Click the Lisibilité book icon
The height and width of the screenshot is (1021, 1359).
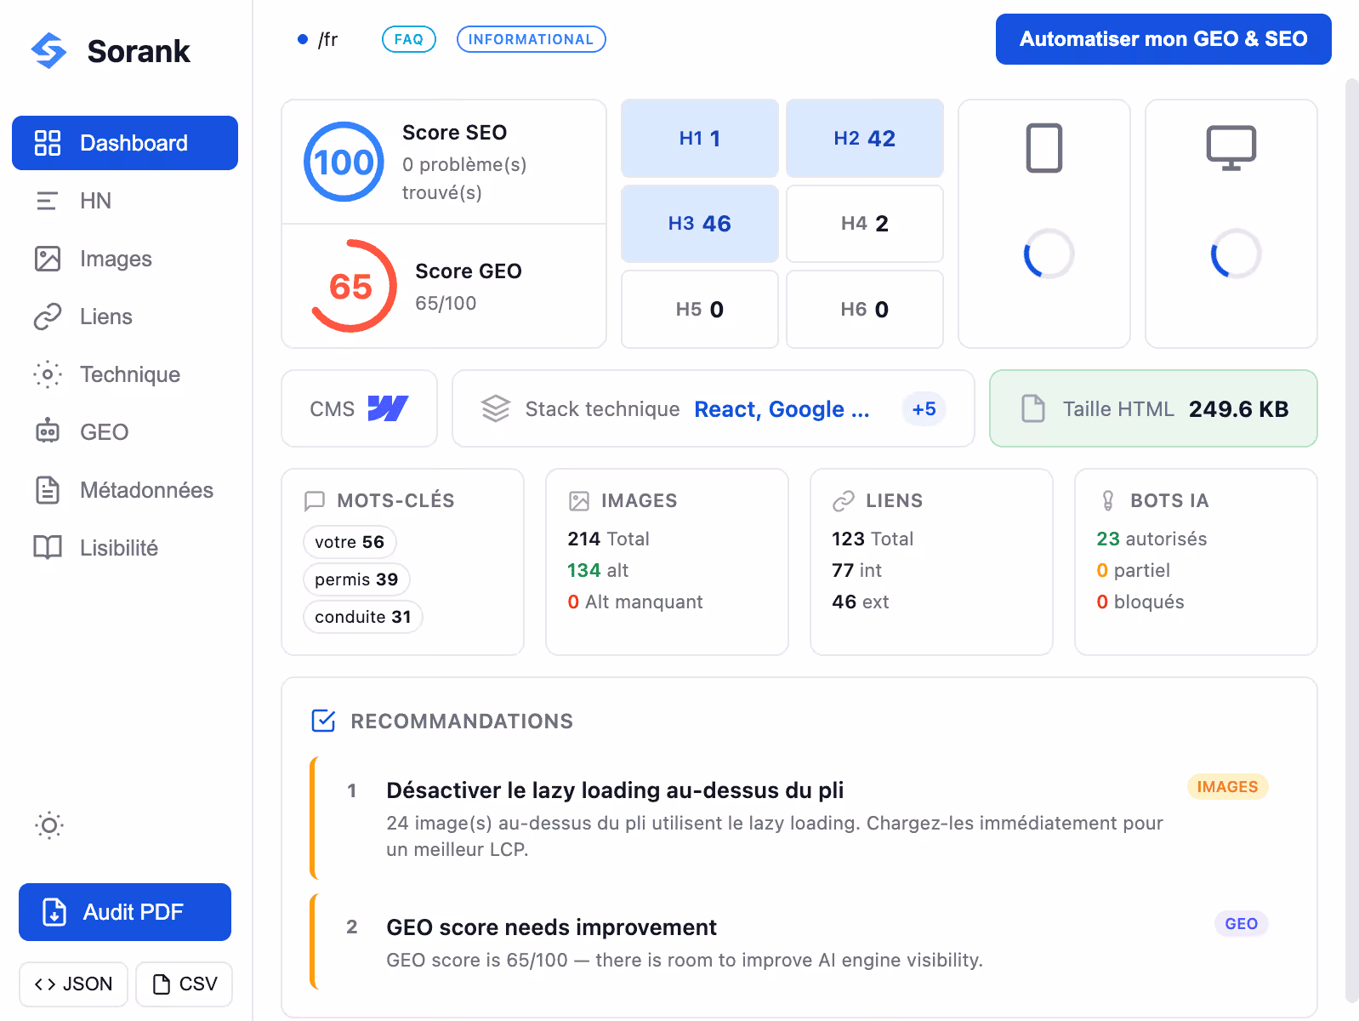tap(48, 548)
